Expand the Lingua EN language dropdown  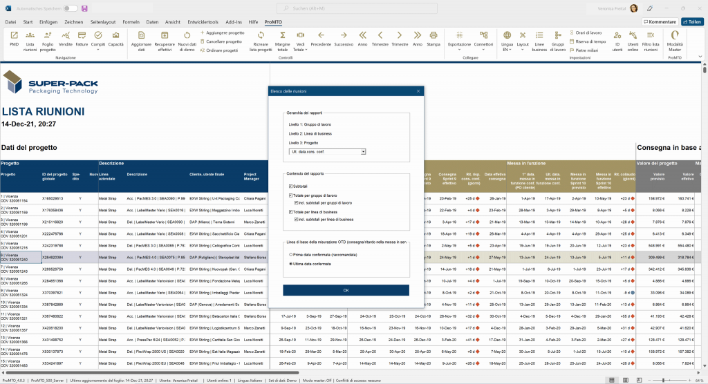[507, 40]
